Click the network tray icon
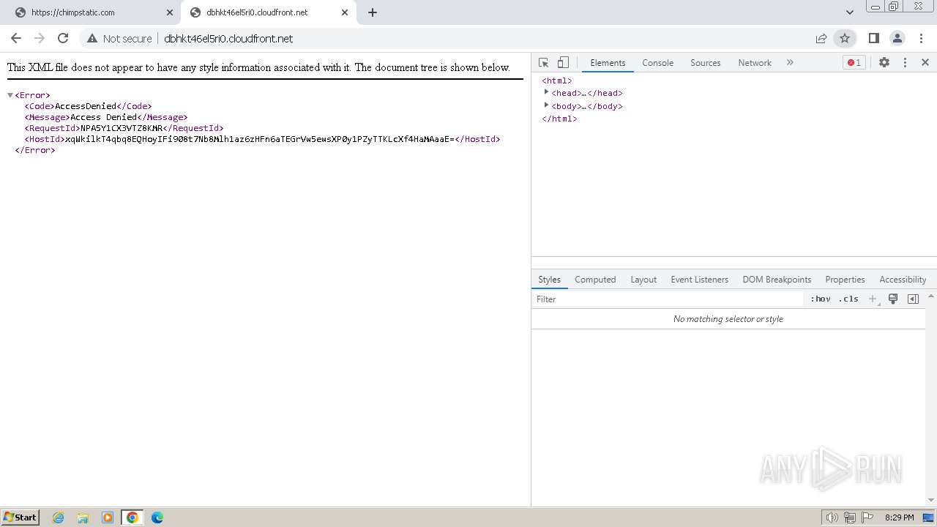This screenshot has width=937, height=527. click(850, 517)
